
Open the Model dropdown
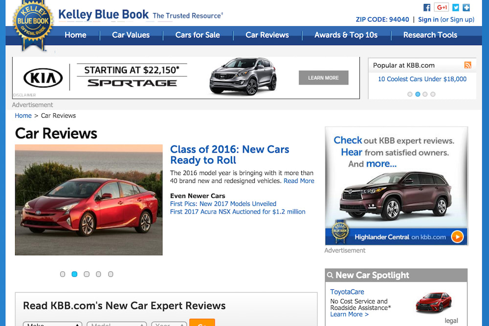tap(117, 324)
